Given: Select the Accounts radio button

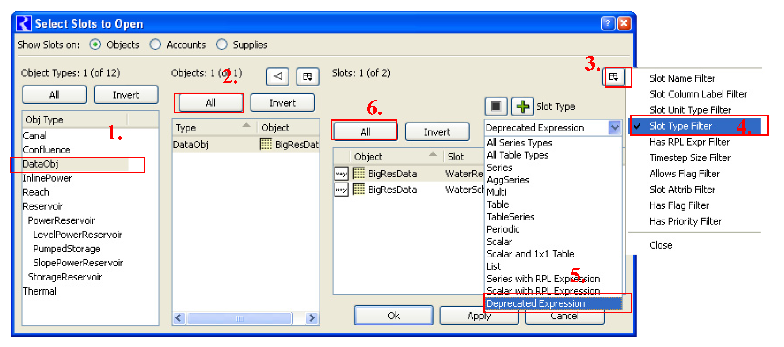Looking at the screenshot, I should pos(155,45).
